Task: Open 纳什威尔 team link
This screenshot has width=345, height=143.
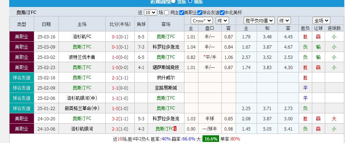Action: tap(166, 78)
